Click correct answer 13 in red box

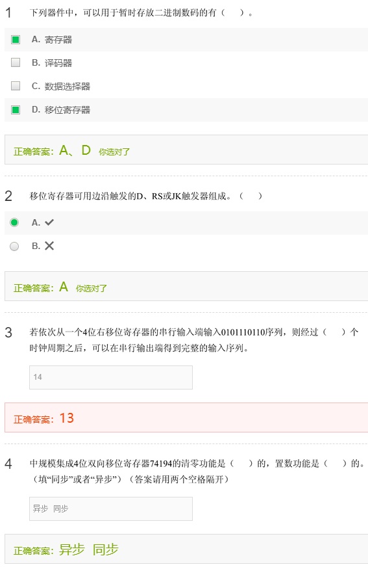67,418
